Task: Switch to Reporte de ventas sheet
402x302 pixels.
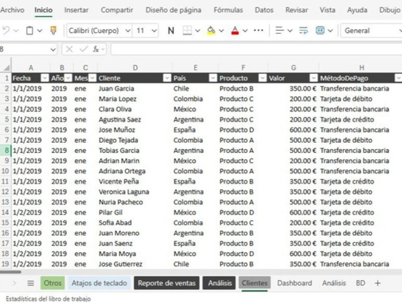Action: pyautogui.click(x=167, y=283)
